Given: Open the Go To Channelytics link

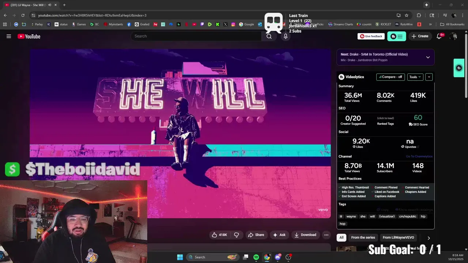Looking at the screenshot, I should [x=419, y=156].
